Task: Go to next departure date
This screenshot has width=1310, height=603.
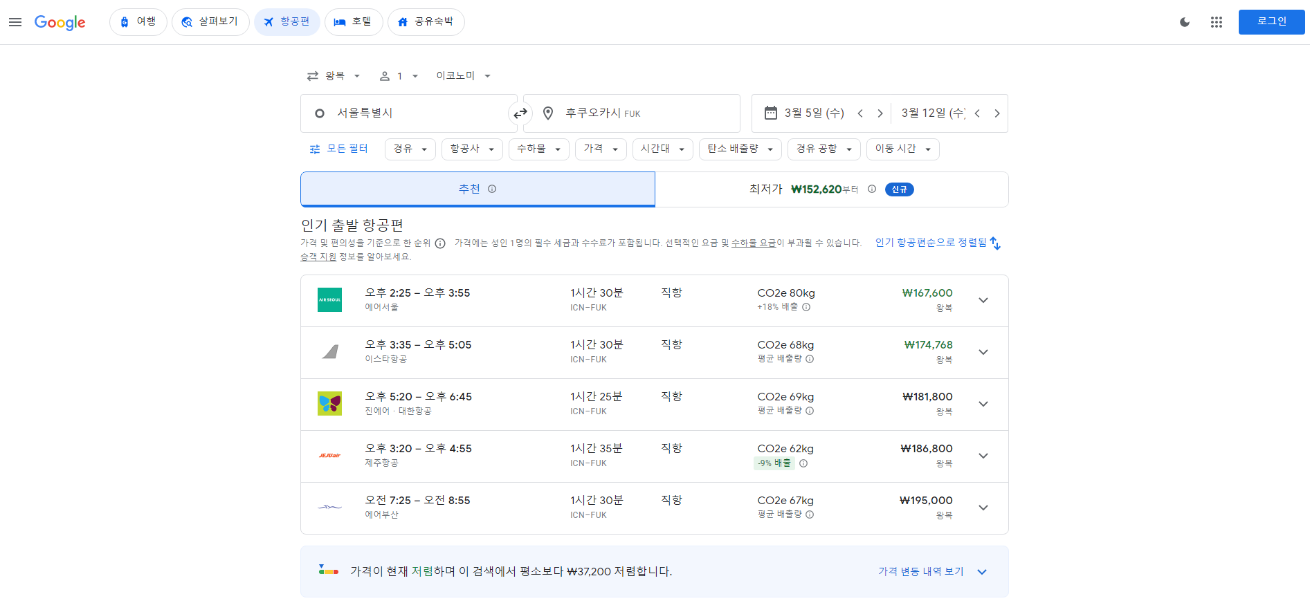Action: 880,113
